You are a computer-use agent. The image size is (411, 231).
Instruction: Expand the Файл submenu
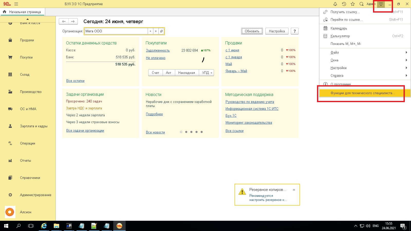click(x=365, y=53)
